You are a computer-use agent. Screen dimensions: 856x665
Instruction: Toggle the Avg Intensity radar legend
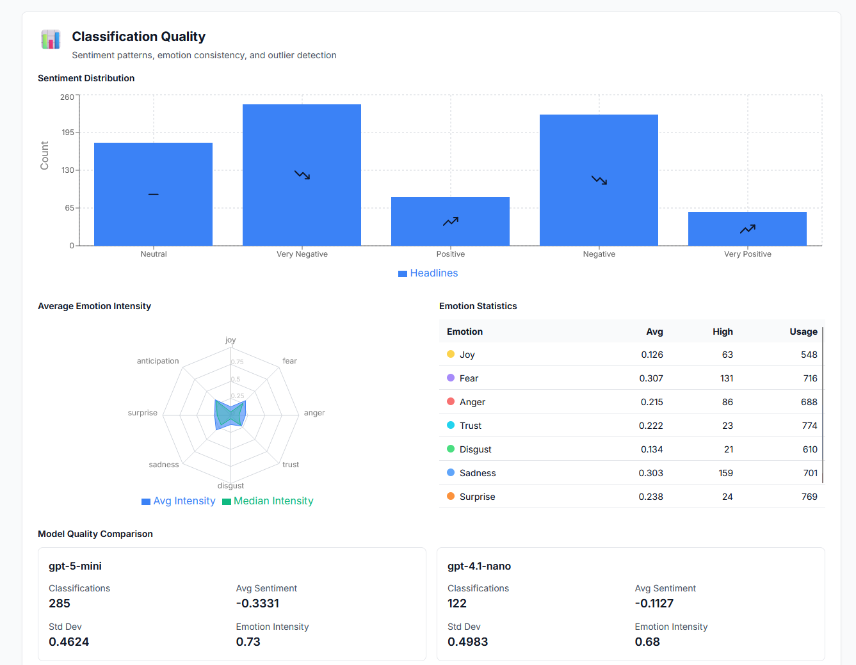(179, 501)
